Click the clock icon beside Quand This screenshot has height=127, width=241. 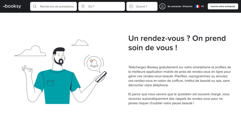(131, 6)
